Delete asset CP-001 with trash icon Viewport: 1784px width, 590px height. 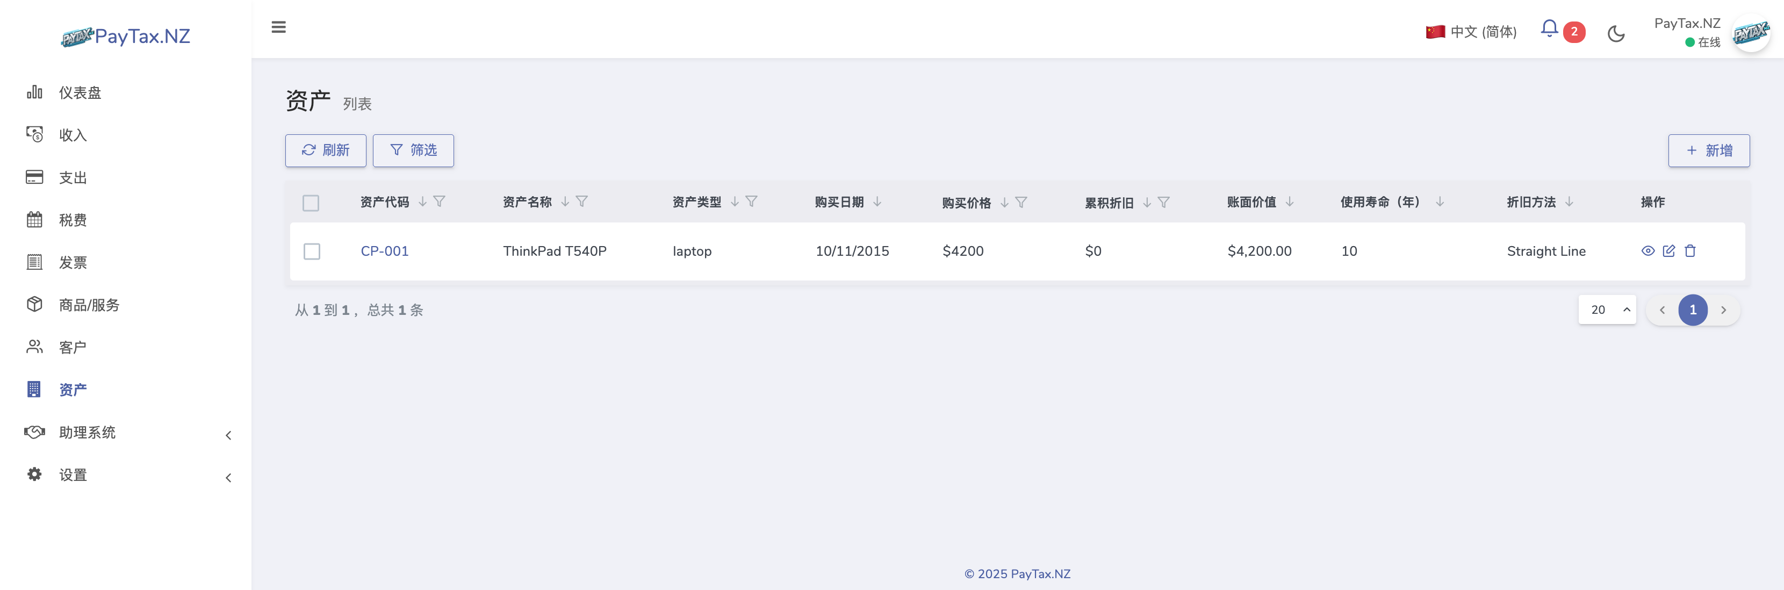pyautogui.click(x=1690, y=251)
